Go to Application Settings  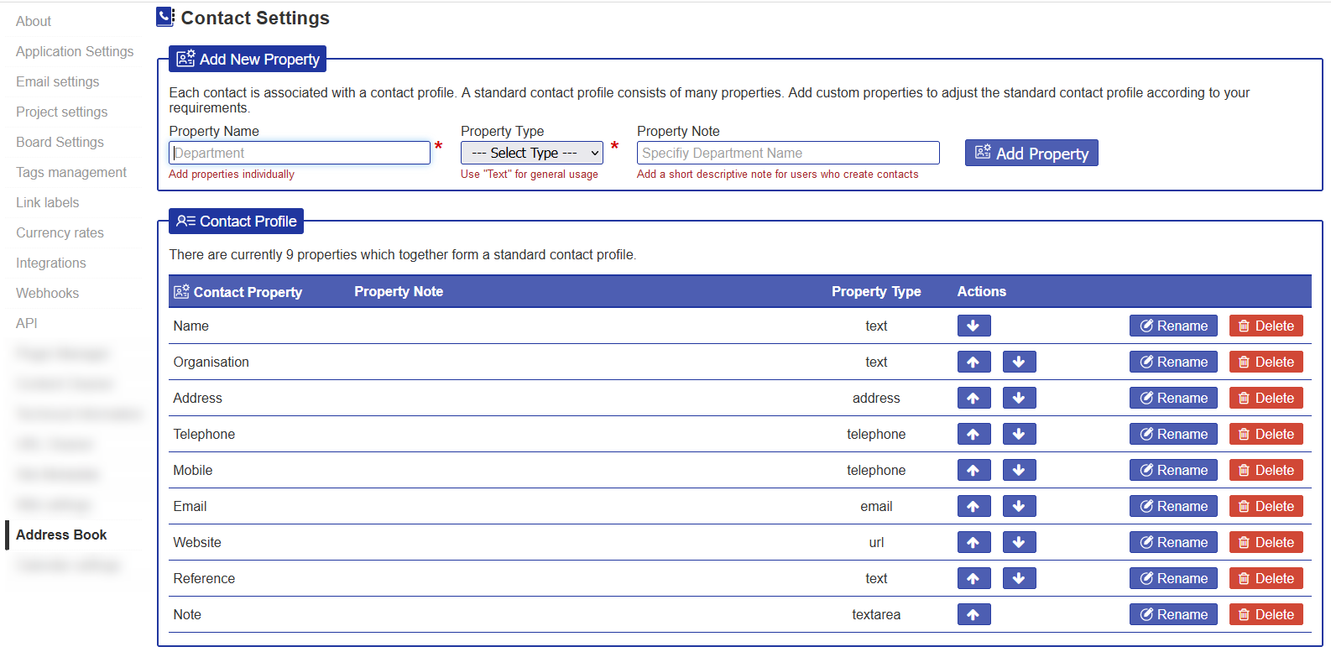click(x=75, y=51)
